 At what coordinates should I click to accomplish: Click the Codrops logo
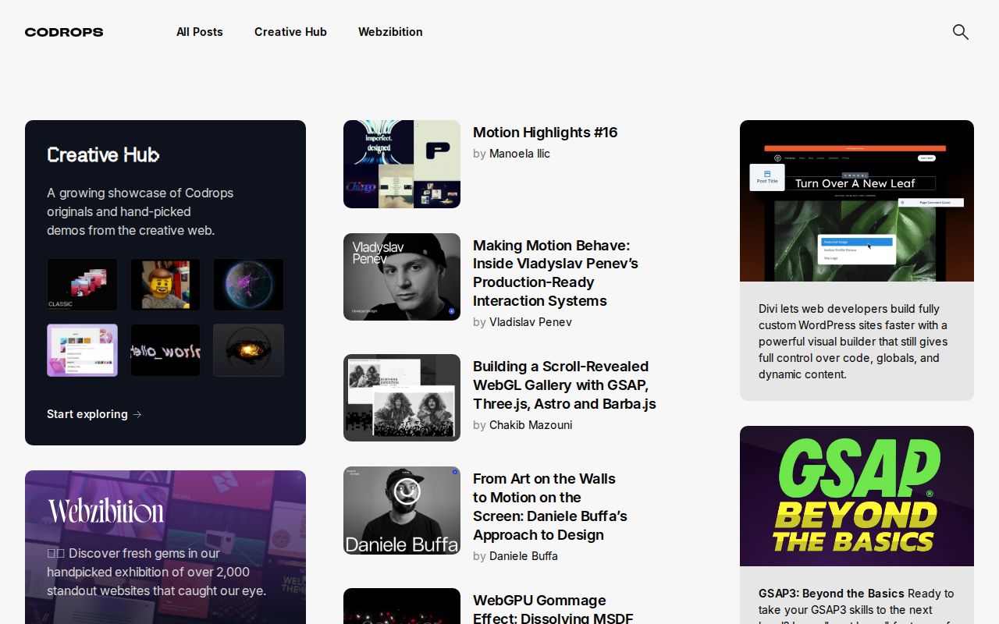tap(63, 32)
